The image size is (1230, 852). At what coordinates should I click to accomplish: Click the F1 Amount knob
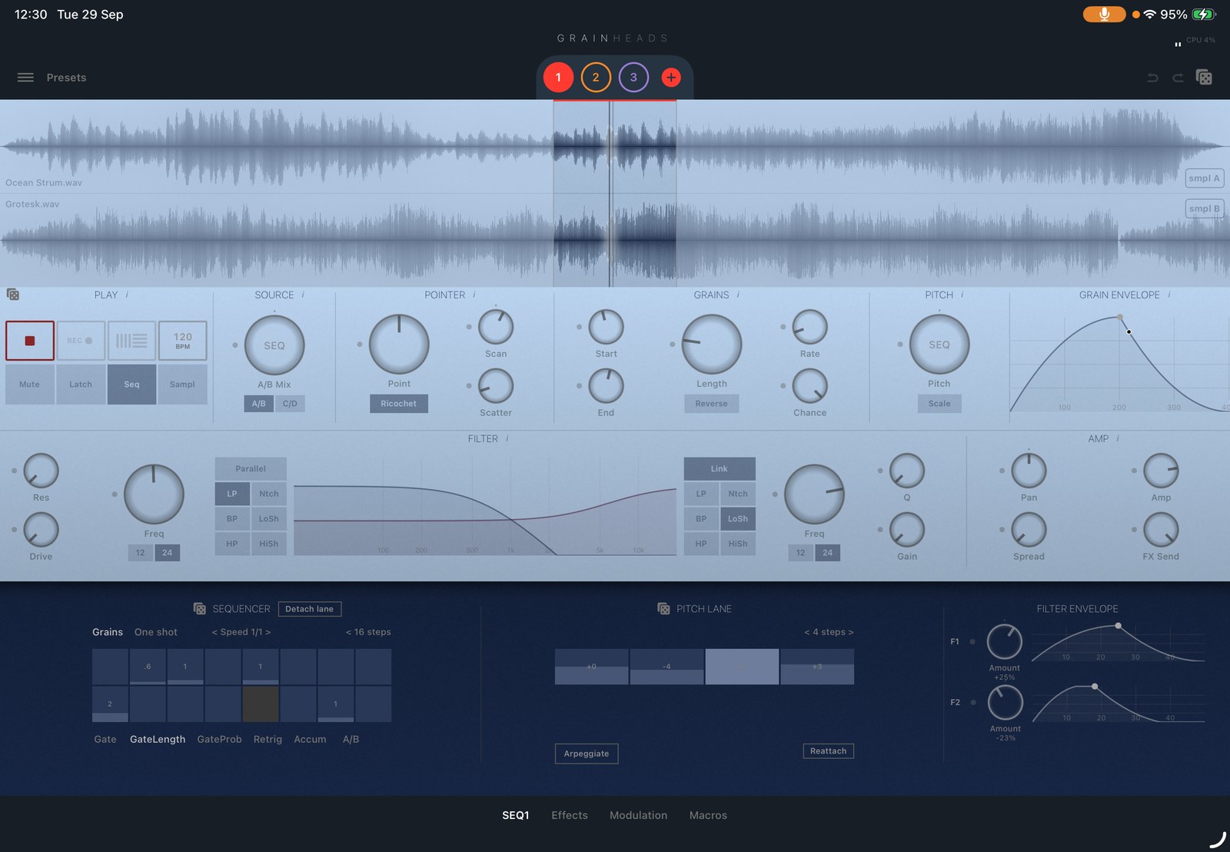pyautogui.click(x=1005, y=641)
